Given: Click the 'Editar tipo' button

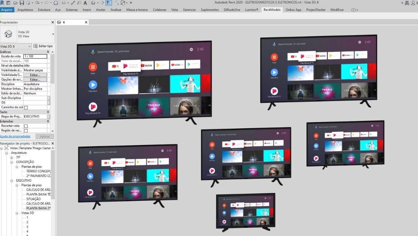Looking at the screenshot, I should 43,47.
